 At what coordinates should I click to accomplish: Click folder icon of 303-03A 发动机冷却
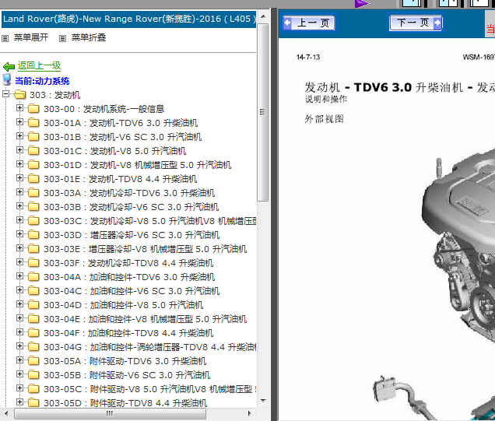(33, 192)
